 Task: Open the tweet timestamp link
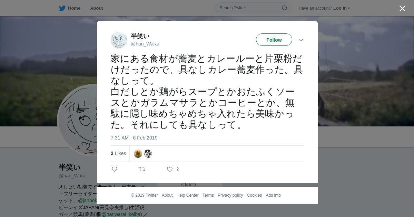(134, 138)
